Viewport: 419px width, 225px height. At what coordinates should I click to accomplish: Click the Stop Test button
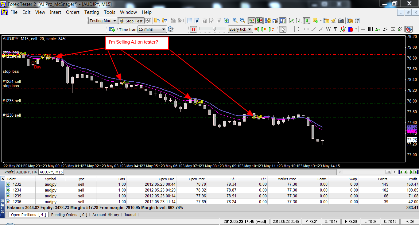click(131, 21)
